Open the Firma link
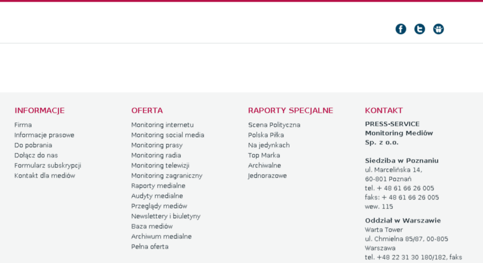 point(23,125)
